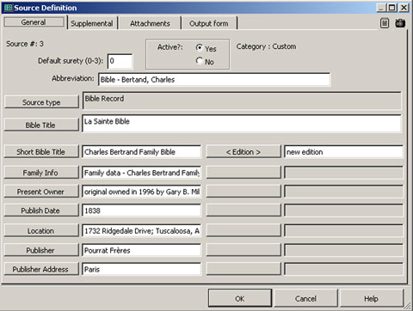Click the Present Owner button
This screenshot has width=413, height=311.
coord(41,192)
